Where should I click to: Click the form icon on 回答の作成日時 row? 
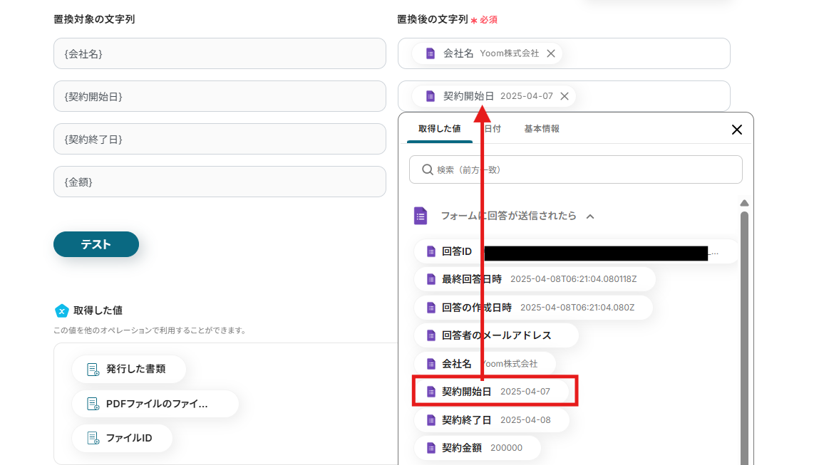(431, 308)
